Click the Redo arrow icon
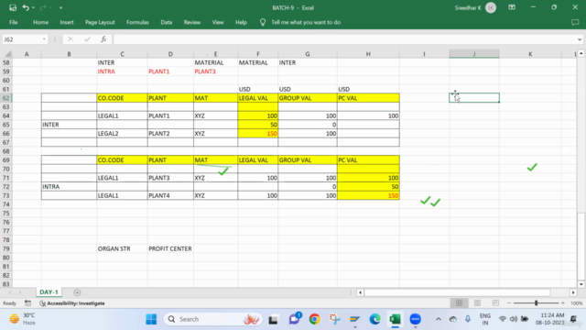This screenshot has height=330, width=586. click(x=43, y=7)
